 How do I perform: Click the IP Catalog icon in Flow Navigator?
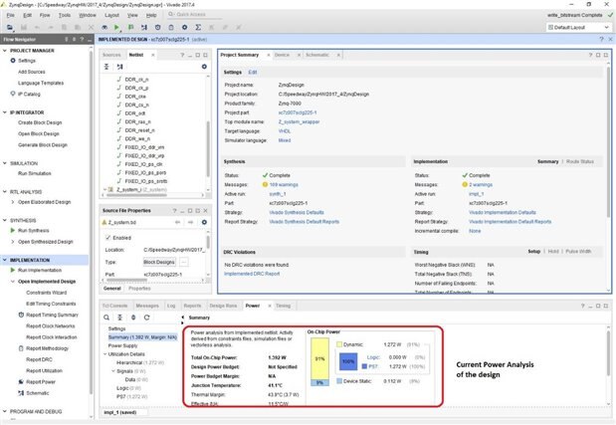12,94
